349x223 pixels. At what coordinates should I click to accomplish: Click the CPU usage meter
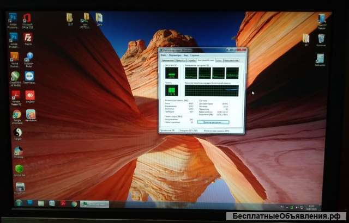pos(172,73)
